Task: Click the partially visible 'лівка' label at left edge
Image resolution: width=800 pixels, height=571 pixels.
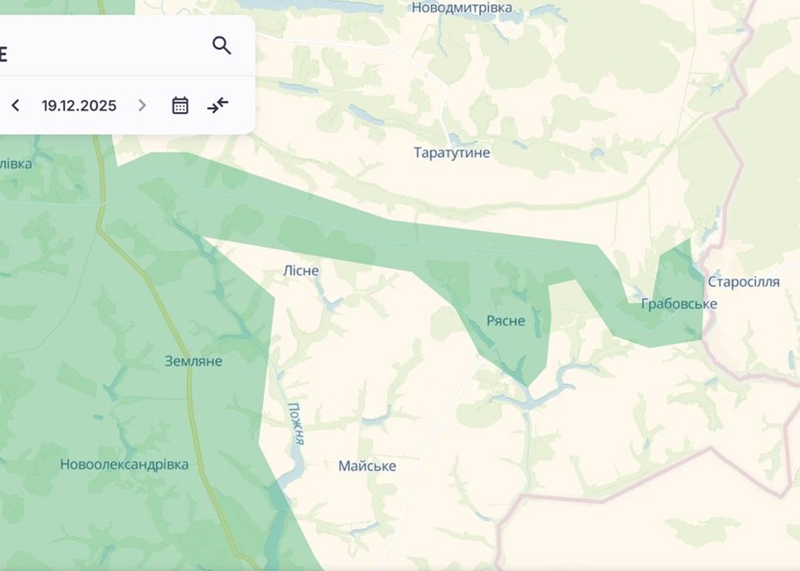Action: pos(16,164)
